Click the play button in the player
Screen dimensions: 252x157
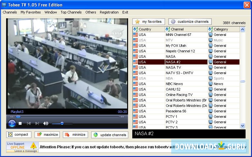pyautogui.click(x=12, y=124)
